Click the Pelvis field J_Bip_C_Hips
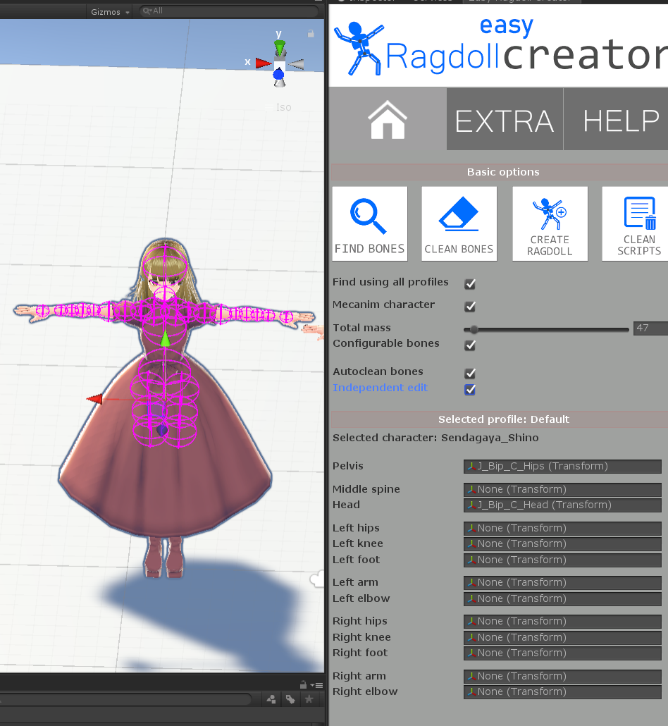 [x=562, y=466]
